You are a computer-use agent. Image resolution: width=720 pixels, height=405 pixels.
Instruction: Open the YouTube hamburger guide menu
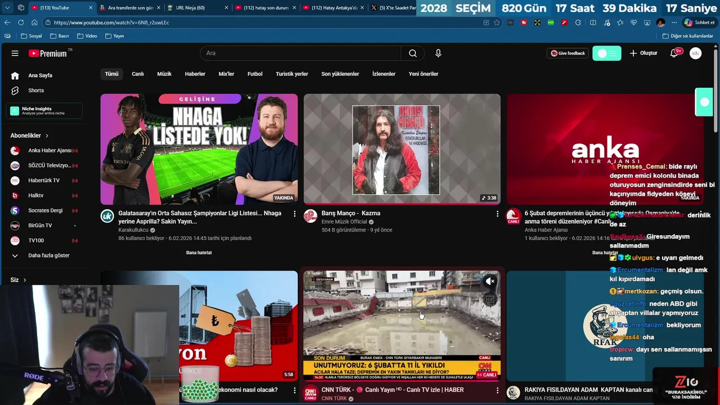point(15,53)
